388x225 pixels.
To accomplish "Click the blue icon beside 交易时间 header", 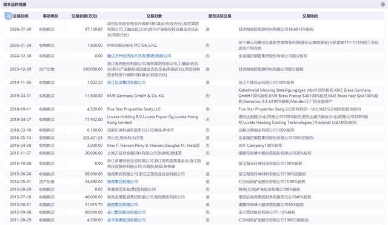I will click(8, 16).
